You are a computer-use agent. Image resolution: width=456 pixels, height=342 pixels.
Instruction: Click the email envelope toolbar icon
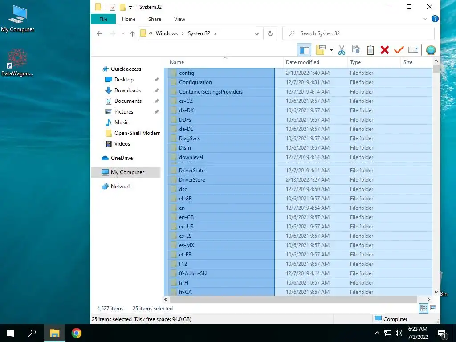click(413, 50)
